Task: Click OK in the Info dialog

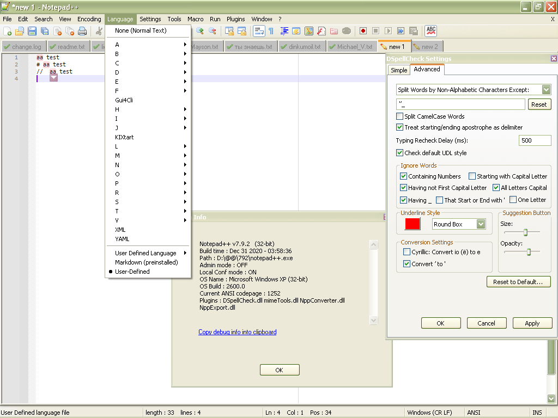Action: tap(280, 370)
